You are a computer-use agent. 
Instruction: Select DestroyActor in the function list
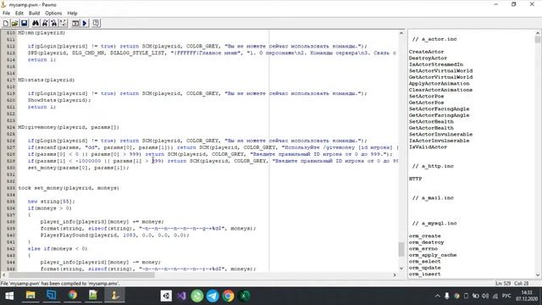pos(428,58)
